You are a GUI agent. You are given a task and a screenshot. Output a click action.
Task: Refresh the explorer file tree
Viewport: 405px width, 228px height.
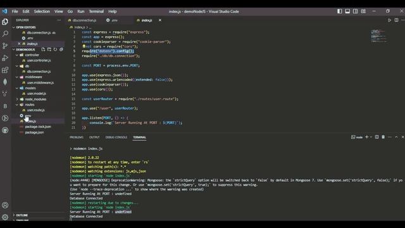55,49
